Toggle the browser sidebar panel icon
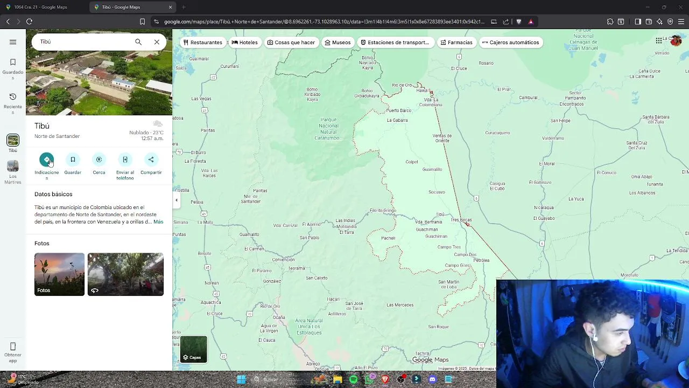Viewport: 689px width, 388px height. (638, 22)
